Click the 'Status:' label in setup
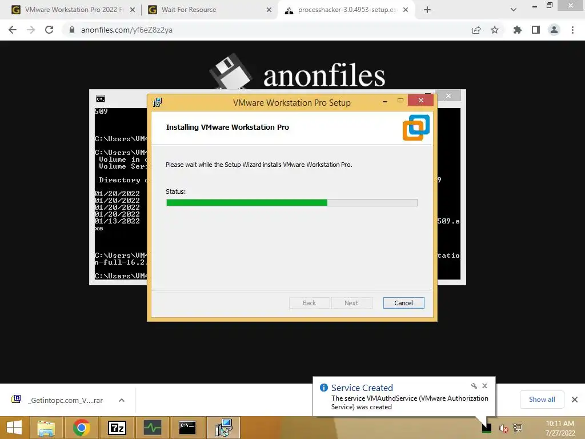 176,191
